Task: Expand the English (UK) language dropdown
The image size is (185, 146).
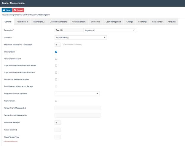Action: click(x=110, y=30)
